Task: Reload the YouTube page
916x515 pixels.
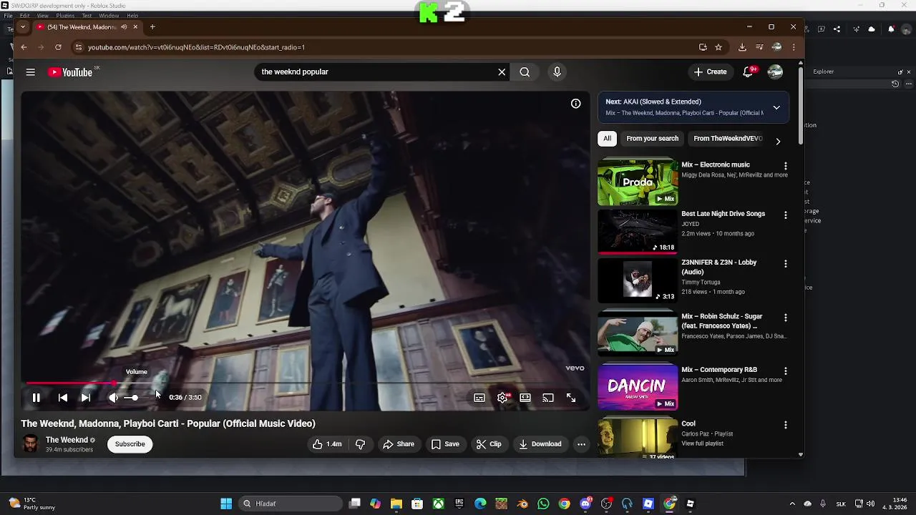Action: coord(58,47)
